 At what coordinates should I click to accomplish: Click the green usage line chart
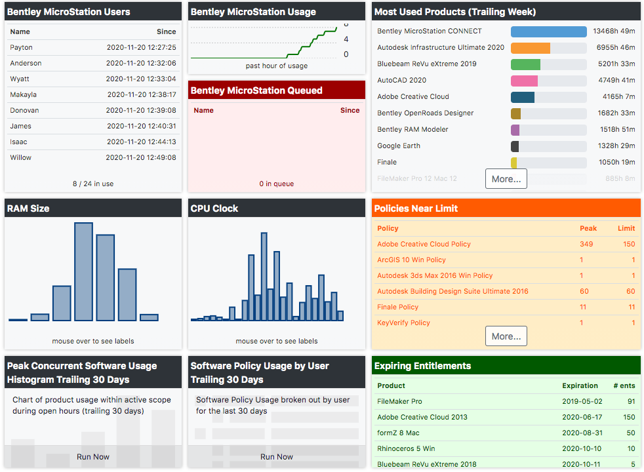pos(264,43)
